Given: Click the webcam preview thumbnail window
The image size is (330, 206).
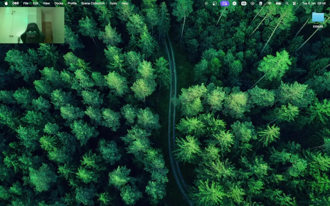Looking at the screenshot, I should [32, 25].
